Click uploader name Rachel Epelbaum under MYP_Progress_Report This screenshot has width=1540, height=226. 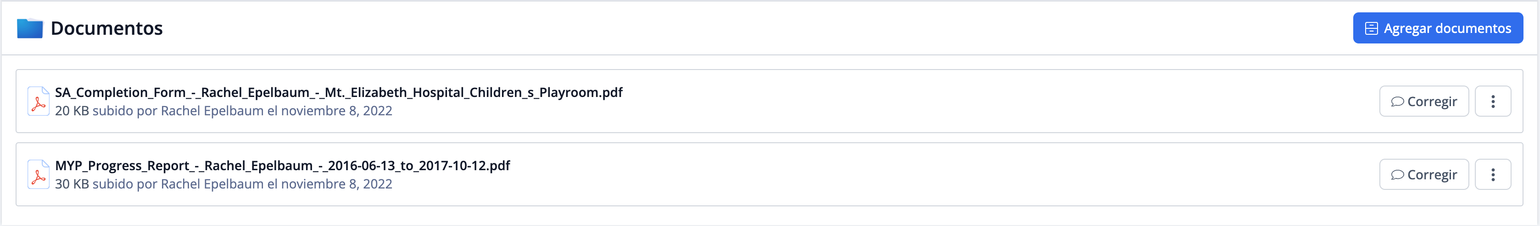pos(212,184)
